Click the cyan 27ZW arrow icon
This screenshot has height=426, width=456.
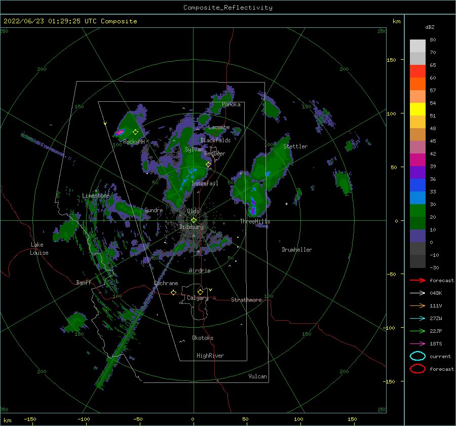[x=417, y=319]
